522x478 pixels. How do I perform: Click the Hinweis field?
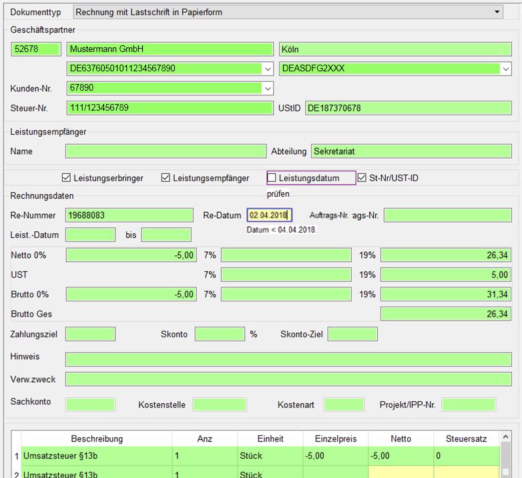click(288, 359)
